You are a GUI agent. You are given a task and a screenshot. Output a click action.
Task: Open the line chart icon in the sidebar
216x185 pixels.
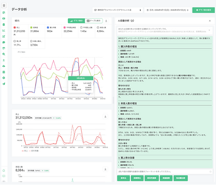coord(4,30)
